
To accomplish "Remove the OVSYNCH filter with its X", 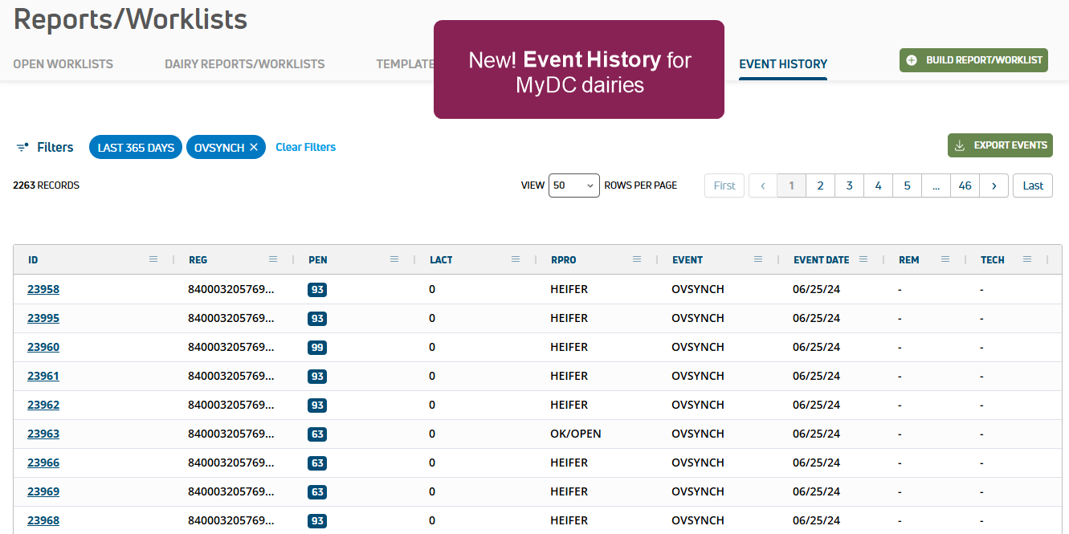I will coord(254,148).
